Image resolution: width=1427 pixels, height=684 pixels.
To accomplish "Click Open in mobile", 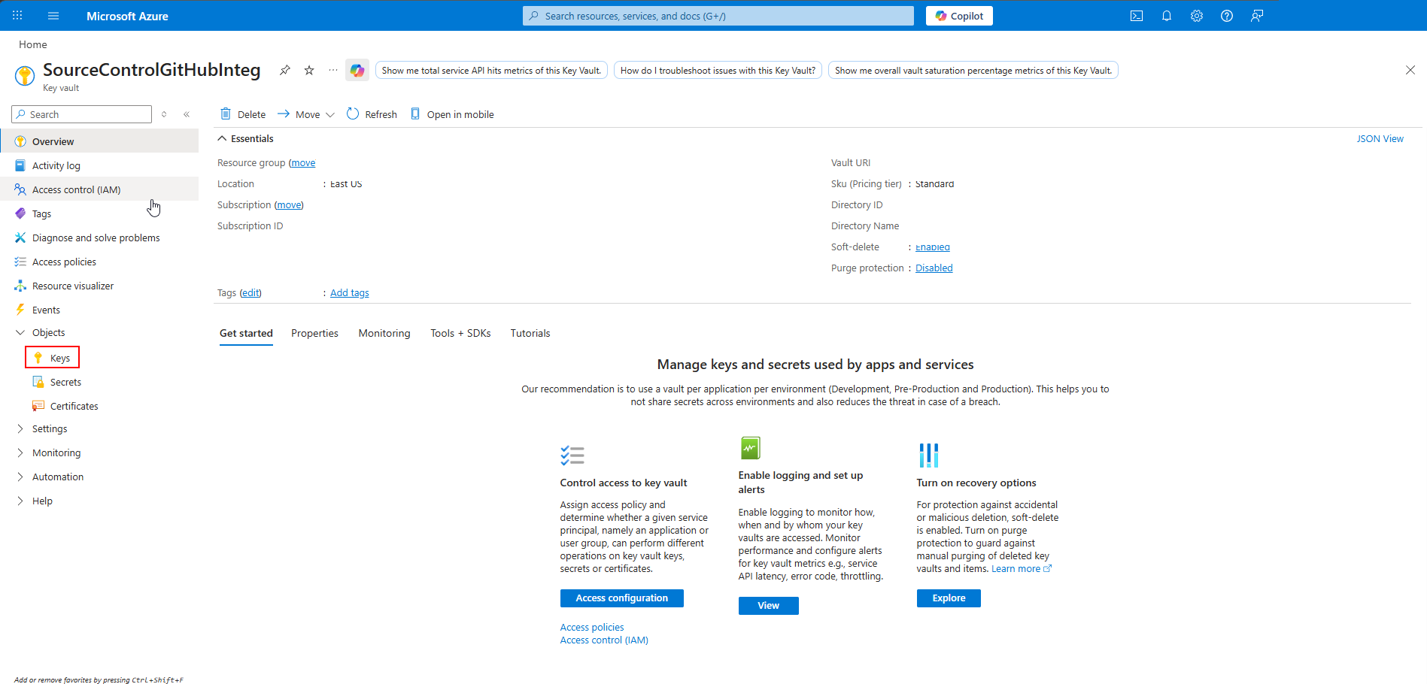I will tap(452, 114).
